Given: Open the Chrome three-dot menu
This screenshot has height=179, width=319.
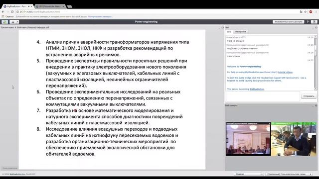Looking at the screenshot, I should coord(316,12).
